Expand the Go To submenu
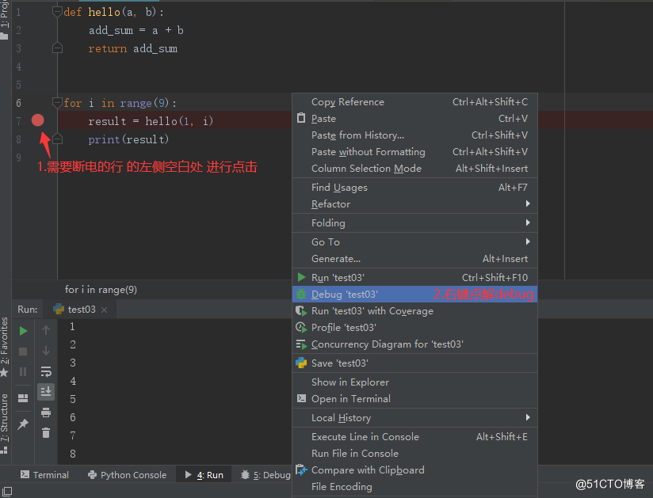653x498 pixels. [414, 242]
